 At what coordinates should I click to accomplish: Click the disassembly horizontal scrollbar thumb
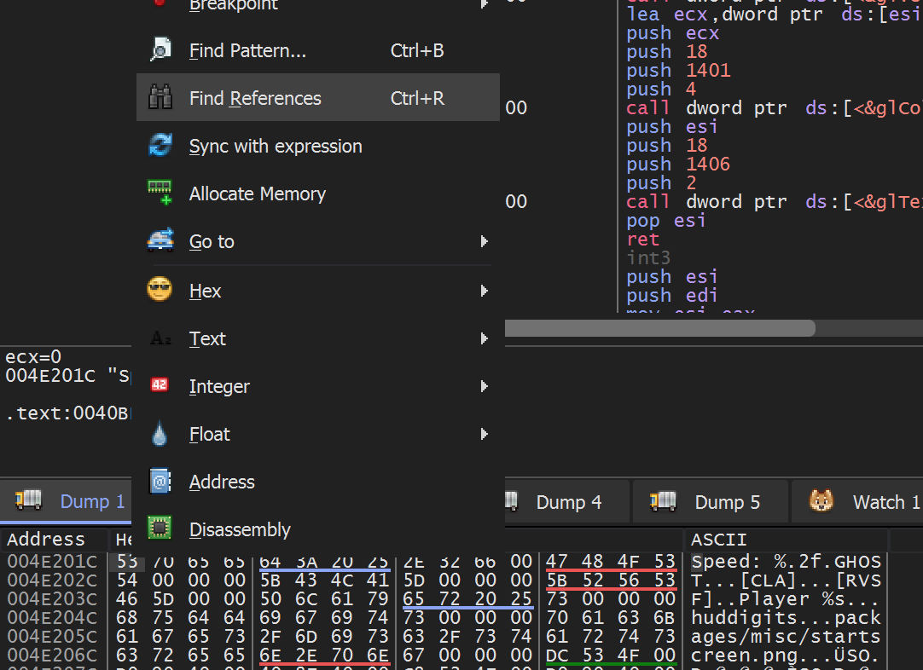[660, 328]
